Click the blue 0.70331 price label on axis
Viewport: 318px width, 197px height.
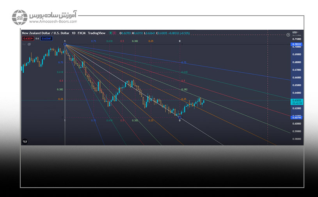297,44
